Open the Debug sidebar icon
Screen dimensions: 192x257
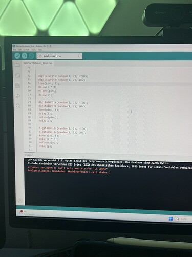(18, 96)
